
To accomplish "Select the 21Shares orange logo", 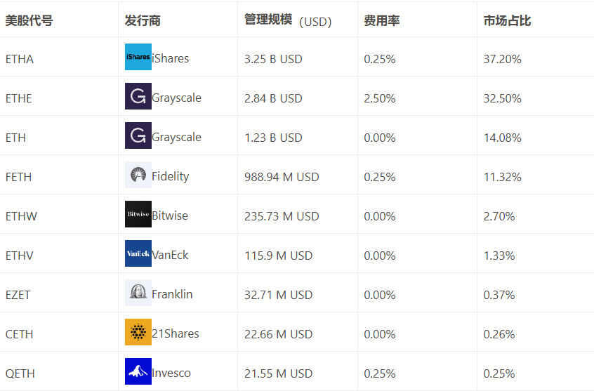I will coord(138,332).
